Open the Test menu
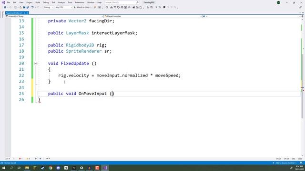This screenshot has width=305, height=171. (53, 2)
